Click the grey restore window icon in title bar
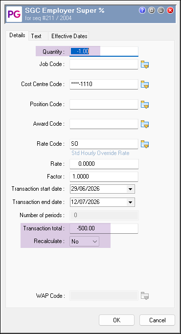This screenshot has height=334, width=181. 152,10
